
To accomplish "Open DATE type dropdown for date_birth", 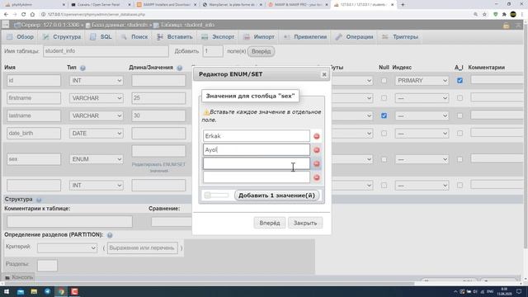I will [97, 134].
